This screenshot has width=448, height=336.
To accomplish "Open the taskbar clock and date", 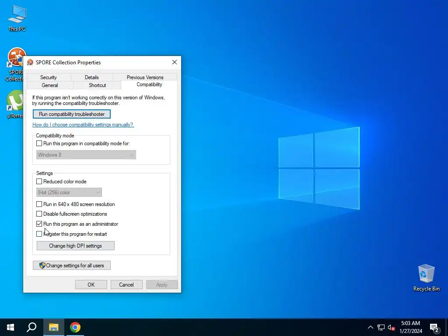I will point(410,327).
